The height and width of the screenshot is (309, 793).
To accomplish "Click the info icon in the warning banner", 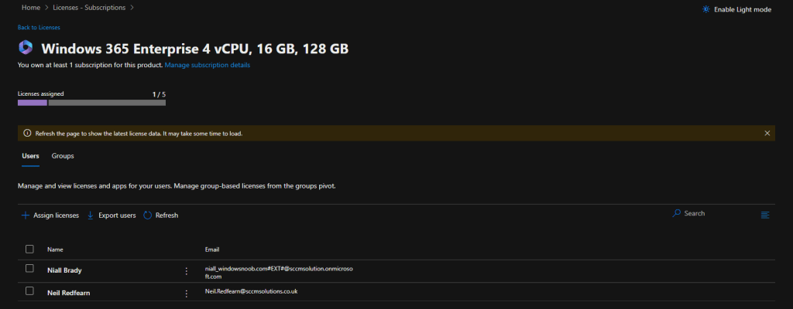I will coord(27,133).
